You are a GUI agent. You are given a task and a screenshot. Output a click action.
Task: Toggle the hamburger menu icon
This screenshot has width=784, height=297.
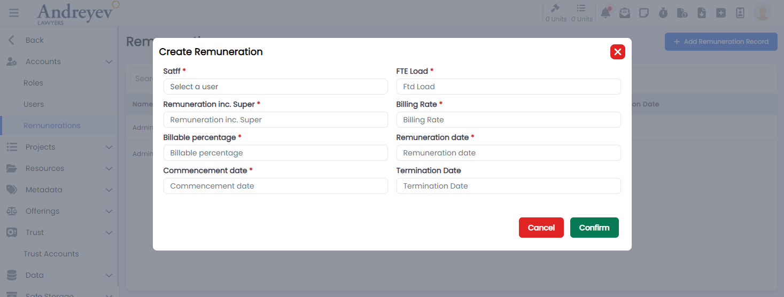tap(14, 13)
